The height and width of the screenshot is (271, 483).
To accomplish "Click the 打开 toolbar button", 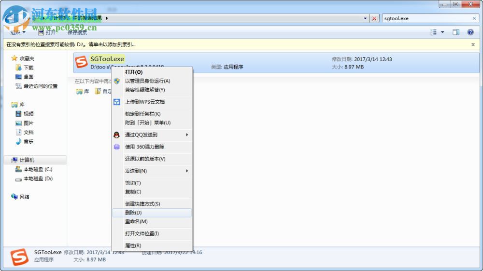I will click(47, 32).
